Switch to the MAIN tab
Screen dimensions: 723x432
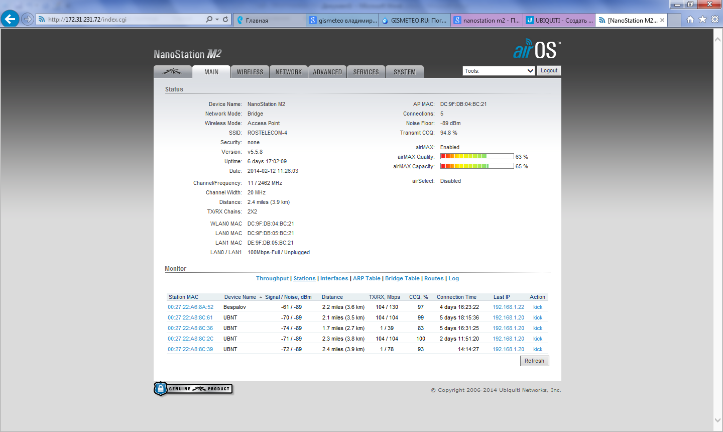(211, 72)
